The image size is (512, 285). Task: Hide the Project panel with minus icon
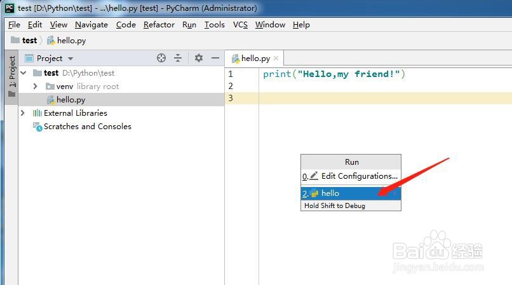pyautogui.click(x=215, y=58)
